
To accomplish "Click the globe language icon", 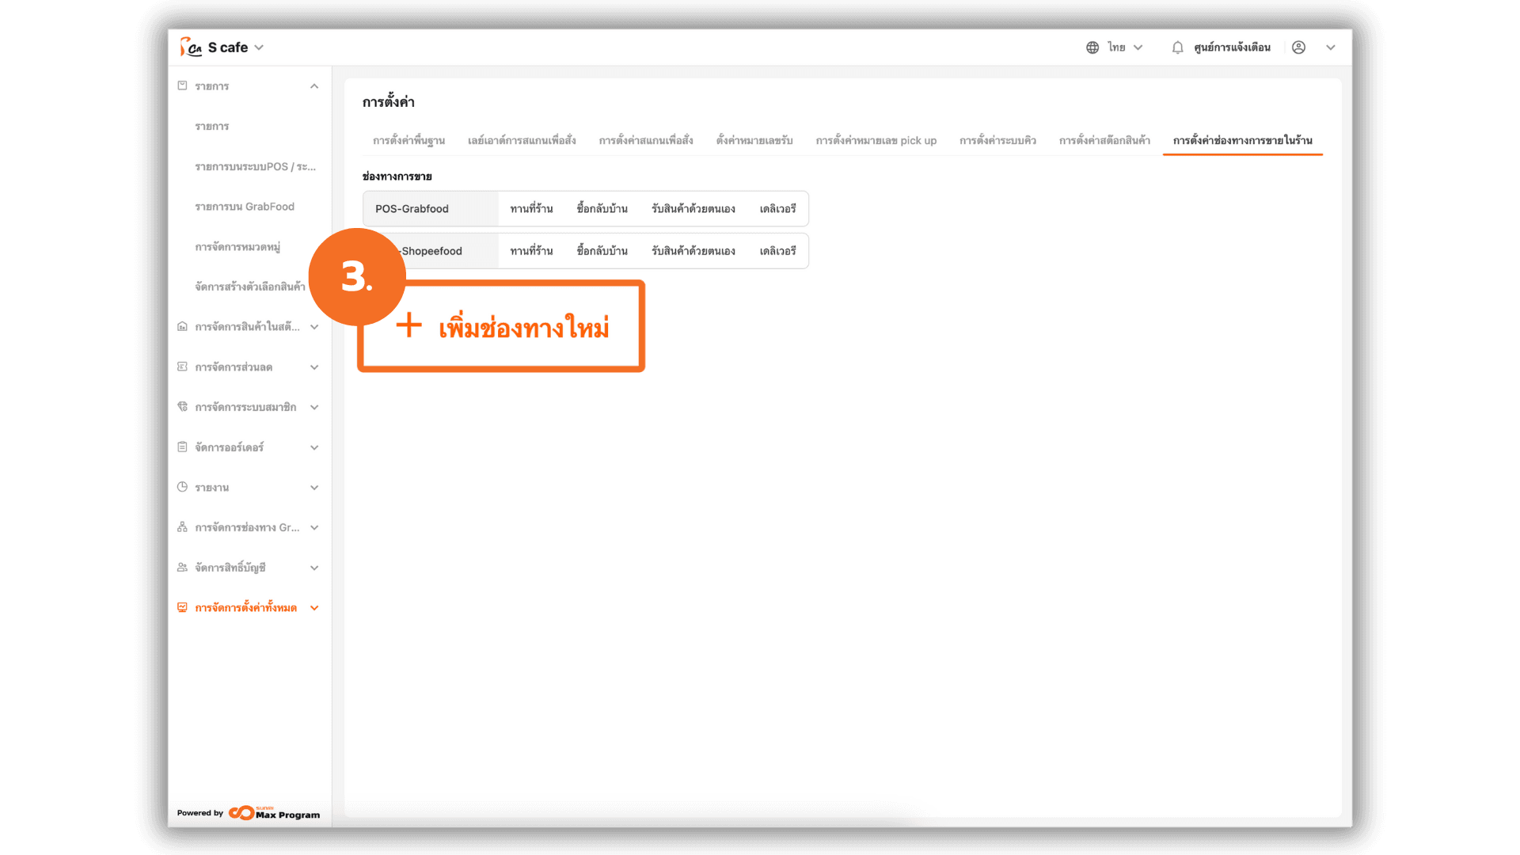I will [x=1092, y=47].
